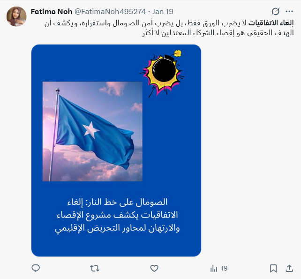Open the post via Jan 19 timestamp
This screenshot has width=301, height=279.
click(x=163, y=12)
